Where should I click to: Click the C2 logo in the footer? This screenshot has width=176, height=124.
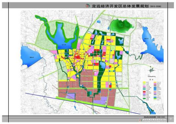coord(141,120)
